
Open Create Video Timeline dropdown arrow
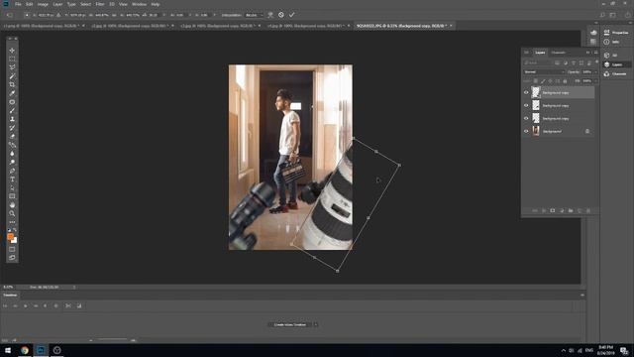316,324
